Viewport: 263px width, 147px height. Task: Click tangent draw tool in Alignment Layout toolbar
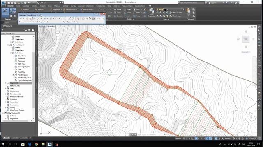[x=22, y=18]
